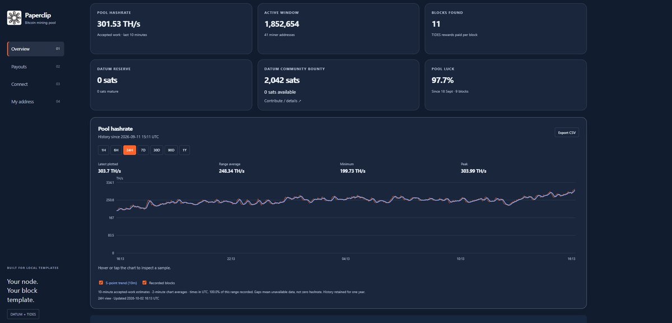Click the minimum 199.73 TH/s value
The width and height of the screenshot is (672, 323).
[352, 171]
